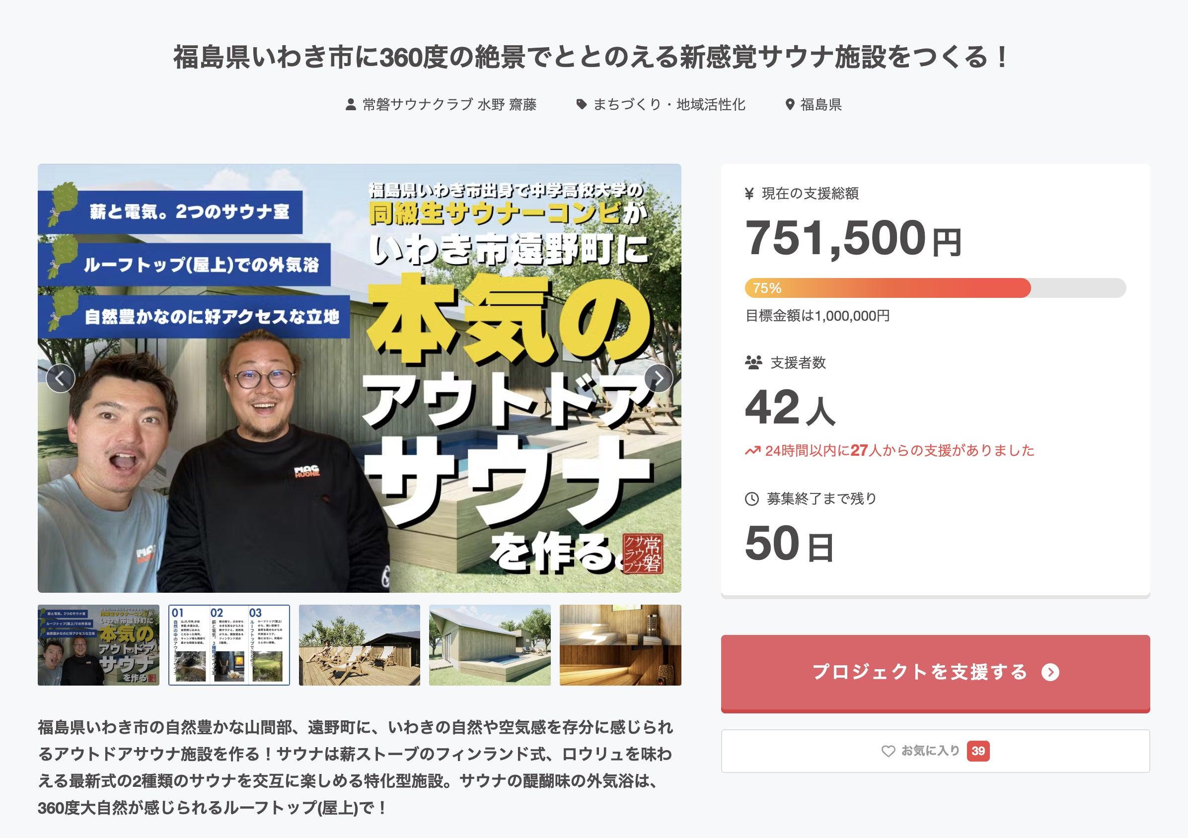
Task: Select the rooftop deck chairs thumbnail
Action: (x=360, y=645)
